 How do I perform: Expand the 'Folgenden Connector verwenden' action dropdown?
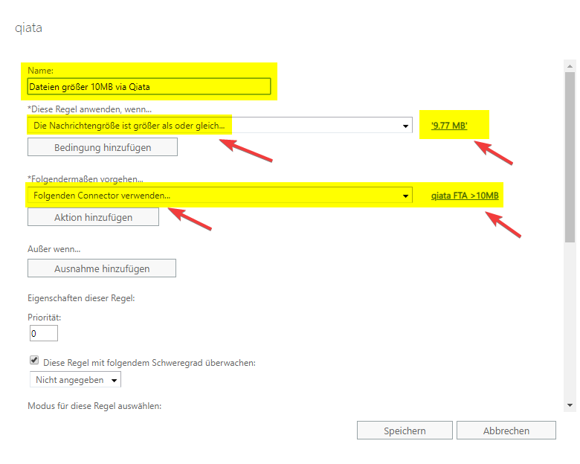pos(219,196)
